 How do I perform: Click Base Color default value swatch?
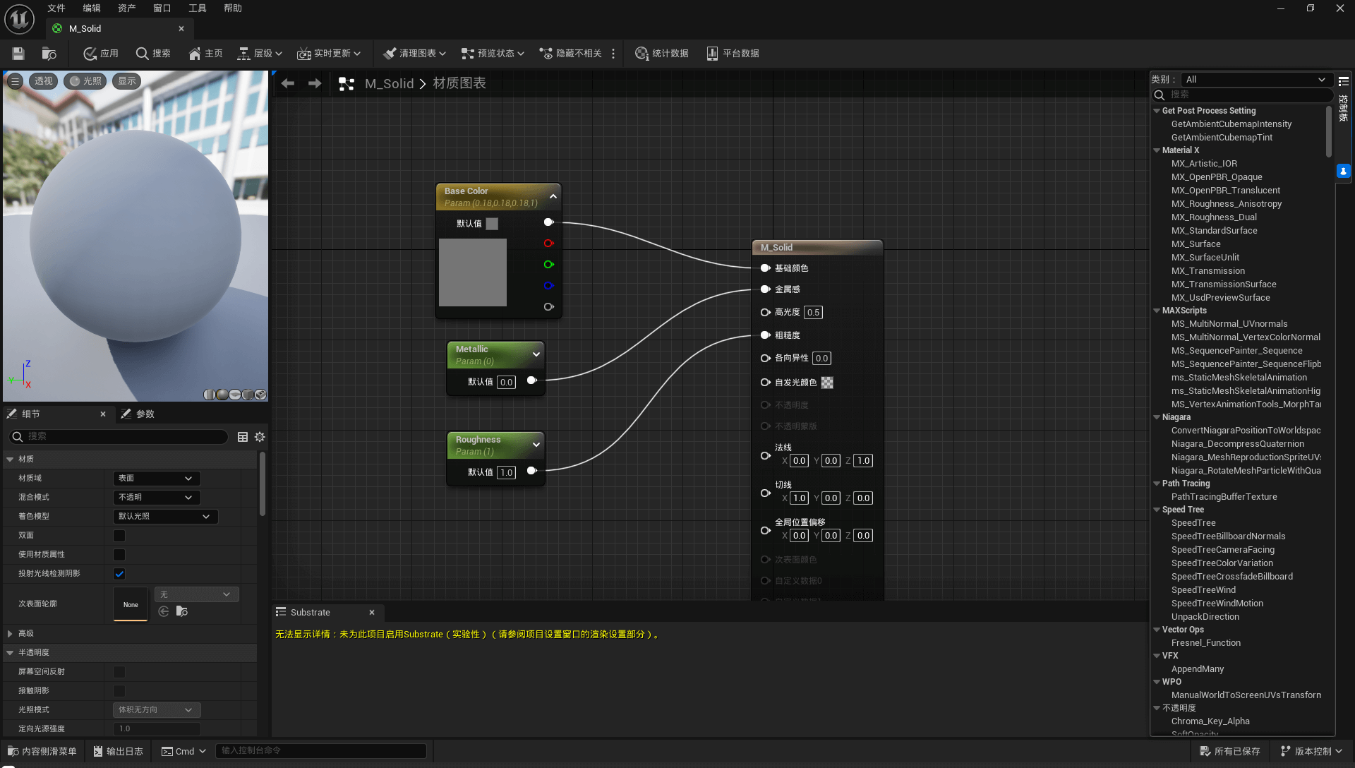(492, 224)
